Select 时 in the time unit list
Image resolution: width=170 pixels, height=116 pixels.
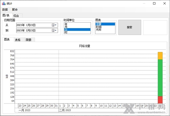tap(77, 32)
